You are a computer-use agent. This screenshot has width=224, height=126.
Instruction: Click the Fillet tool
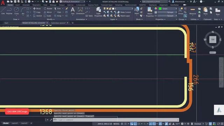58,12
